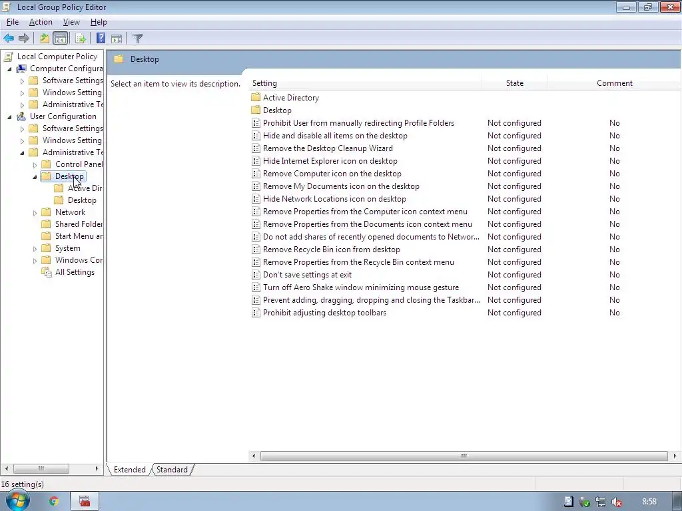This screenshot has height=511, width=682.
Task: Click the red toolbox taskbar application
Action: pyautogui.click(x=85, y=502)
